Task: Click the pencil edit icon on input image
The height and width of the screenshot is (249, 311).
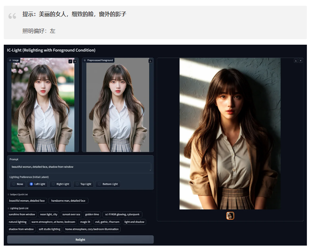Action: click(70, 61)
